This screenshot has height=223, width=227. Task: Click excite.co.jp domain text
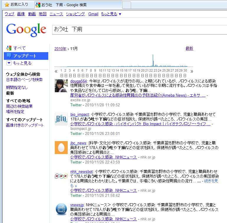(80, 100)
